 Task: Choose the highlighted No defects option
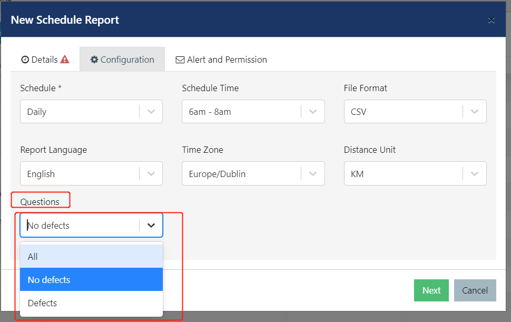coord(91,280)
